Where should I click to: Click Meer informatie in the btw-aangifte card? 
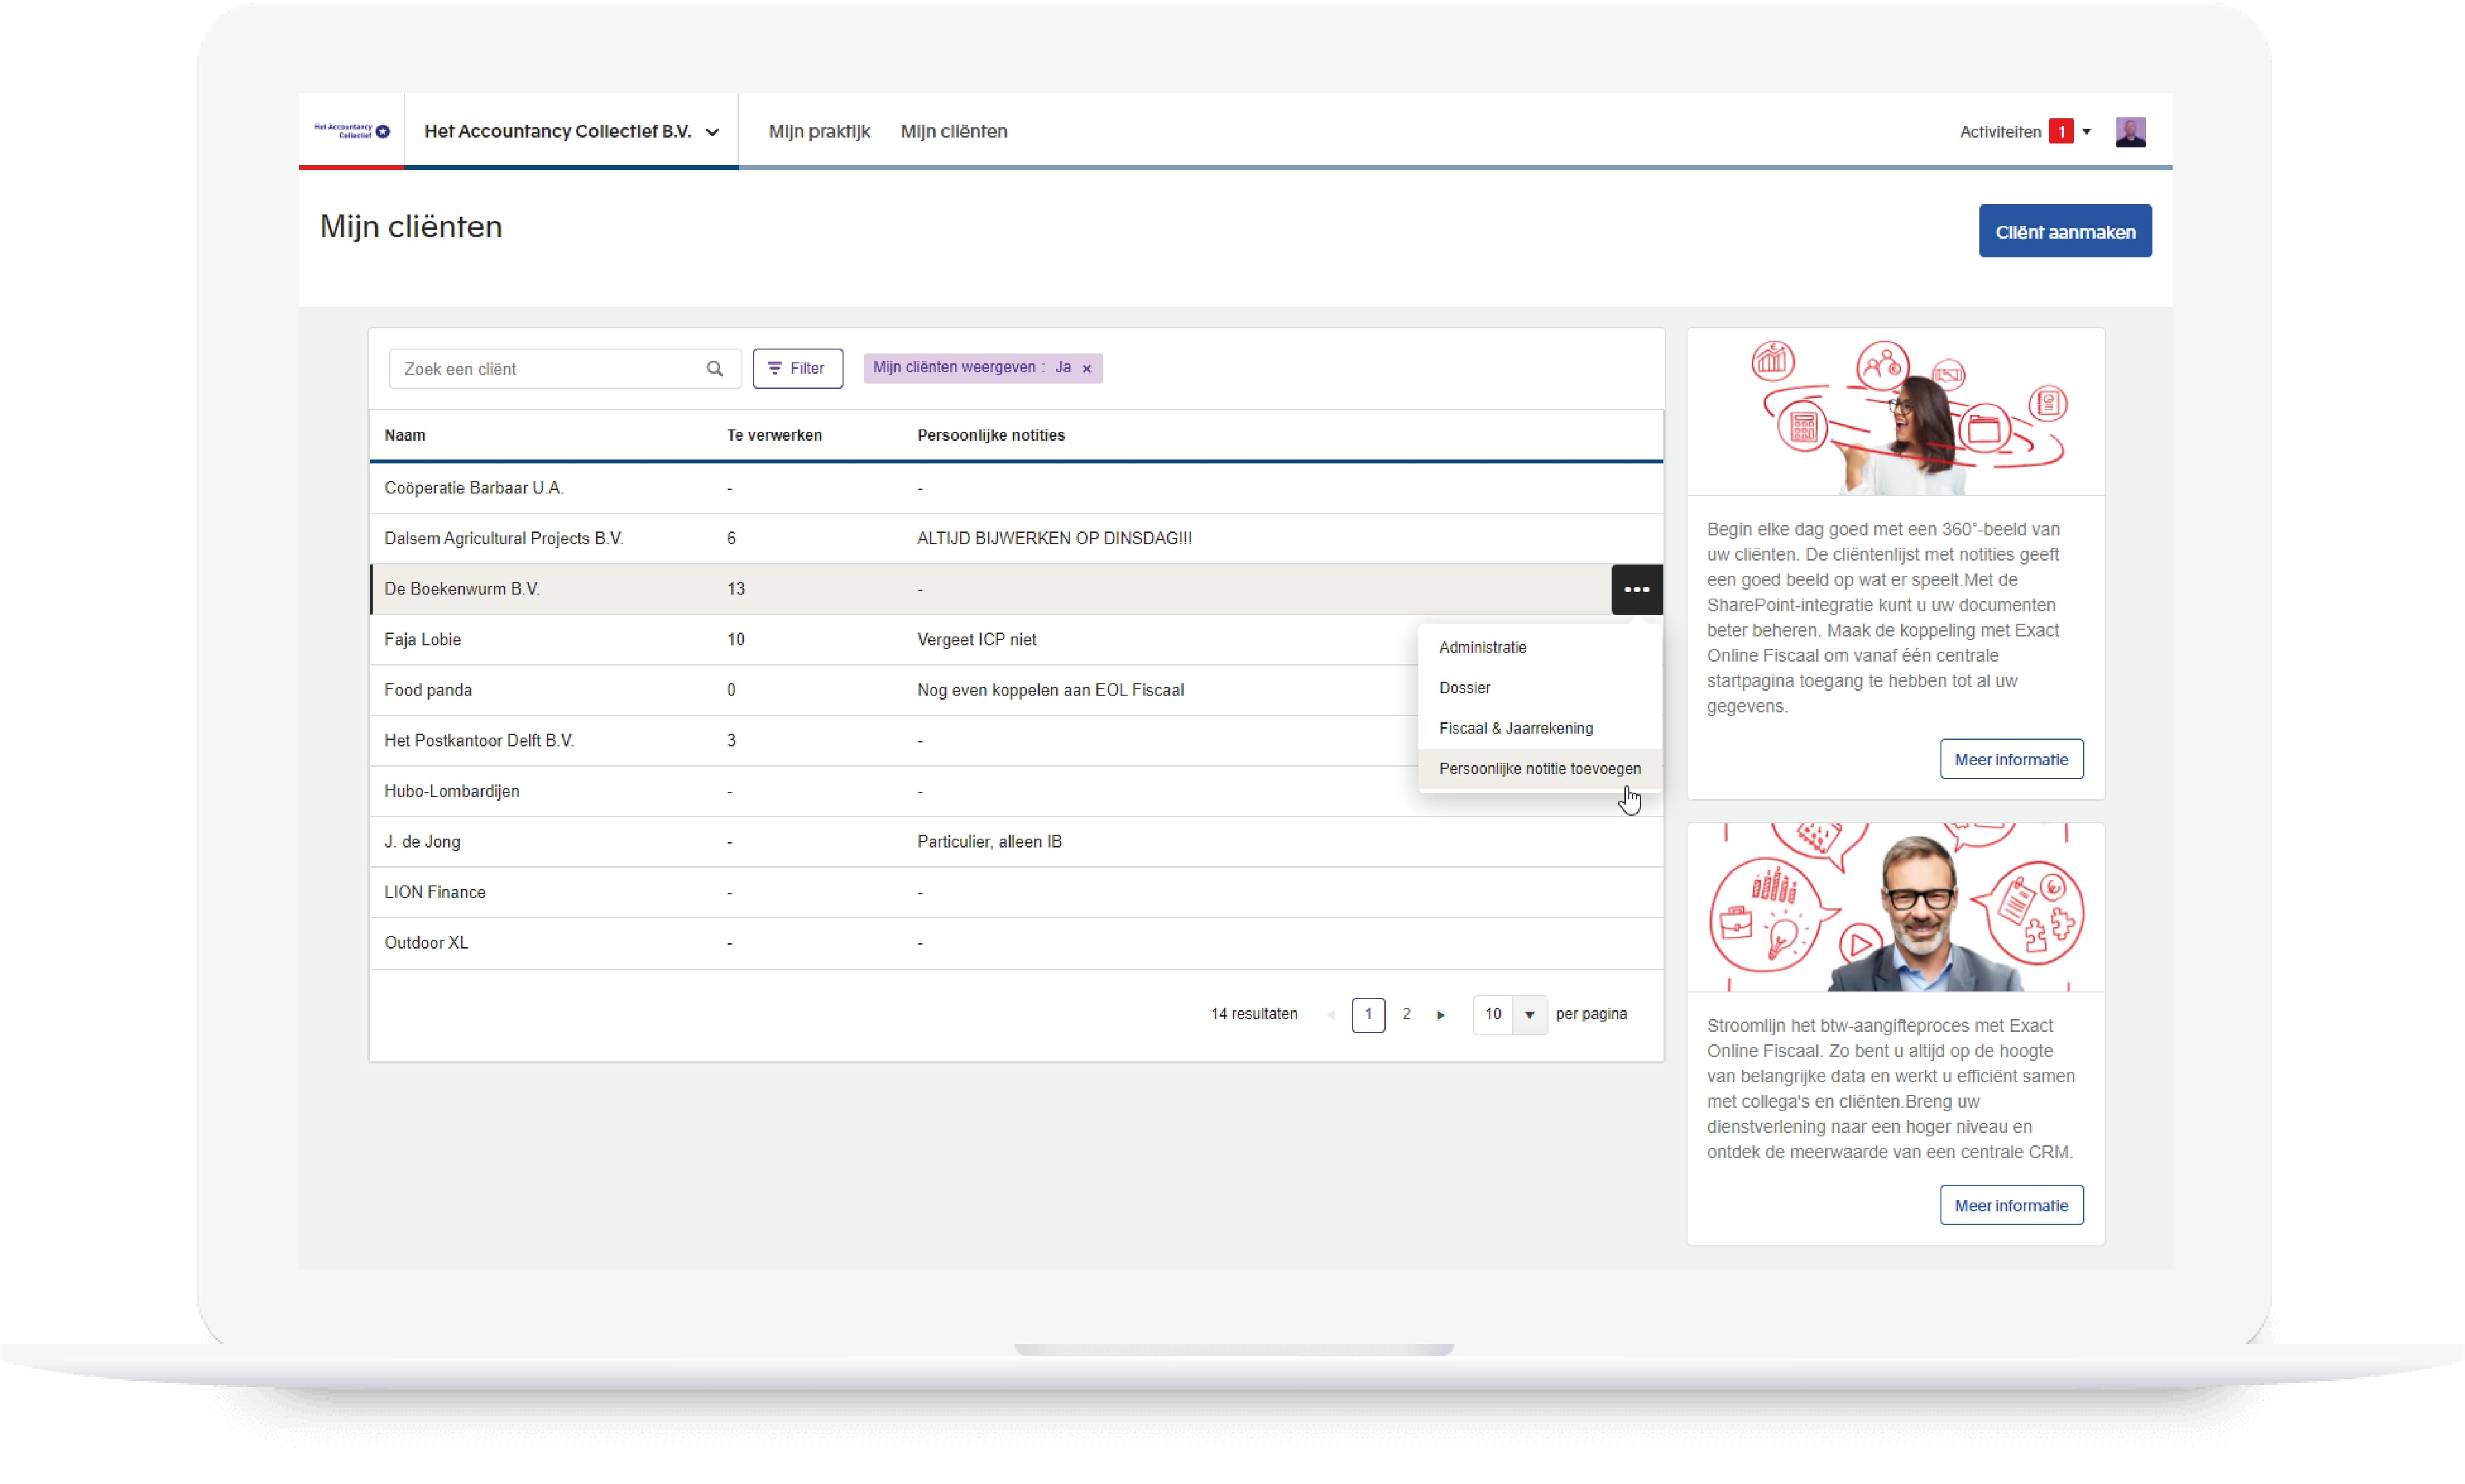click(x=2011, y=1205)
